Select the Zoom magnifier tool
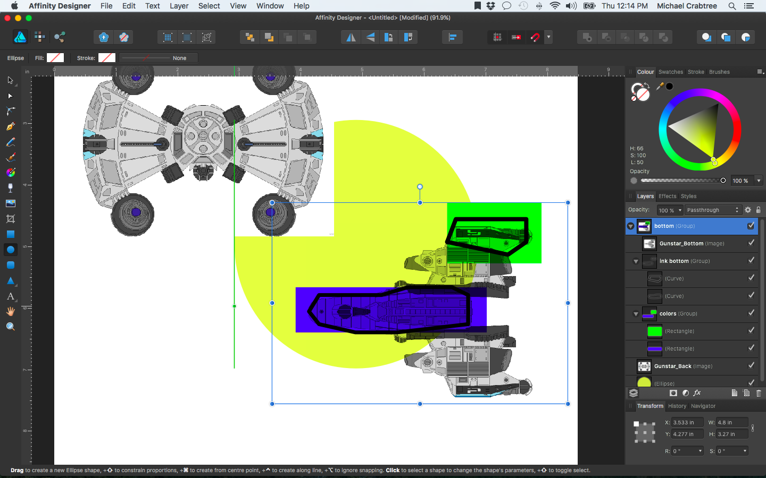The height and width of the screenshot is (478, 766). 10,327
